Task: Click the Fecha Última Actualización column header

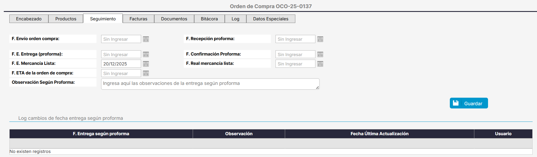Action: 379,134
